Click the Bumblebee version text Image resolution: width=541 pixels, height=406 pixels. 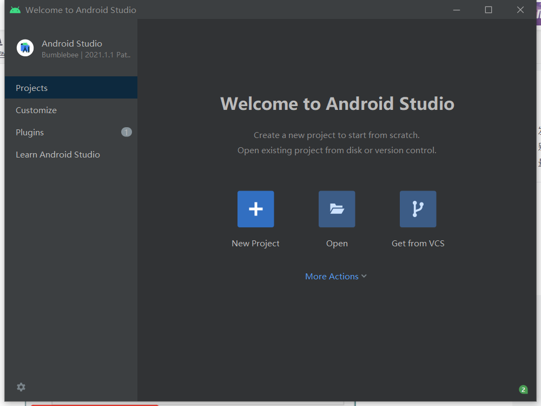[86, 55]
